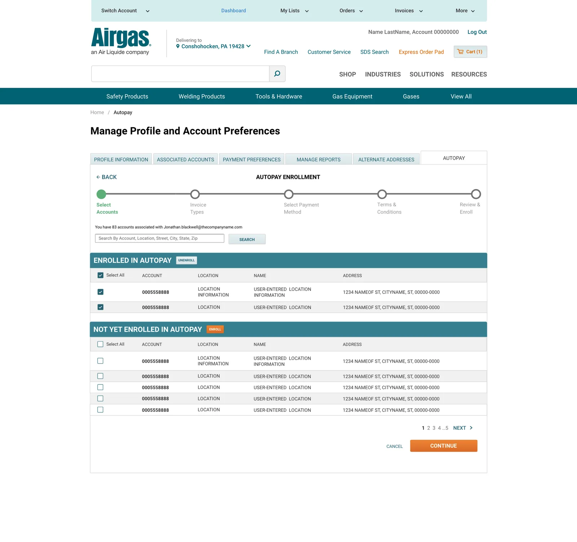Click the NEXT pagination arrow
The image size is (577, 542).
coord(471,428)
